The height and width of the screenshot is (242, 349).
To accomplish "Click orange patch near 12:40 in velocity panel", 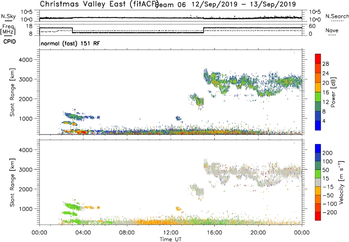I will (178, 208).
